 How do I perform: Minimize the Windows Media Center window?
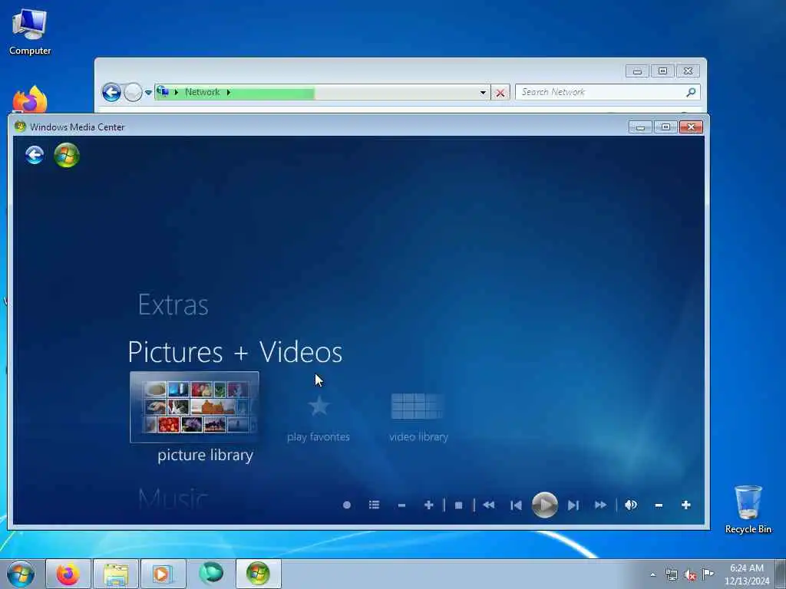pos(640,127)
